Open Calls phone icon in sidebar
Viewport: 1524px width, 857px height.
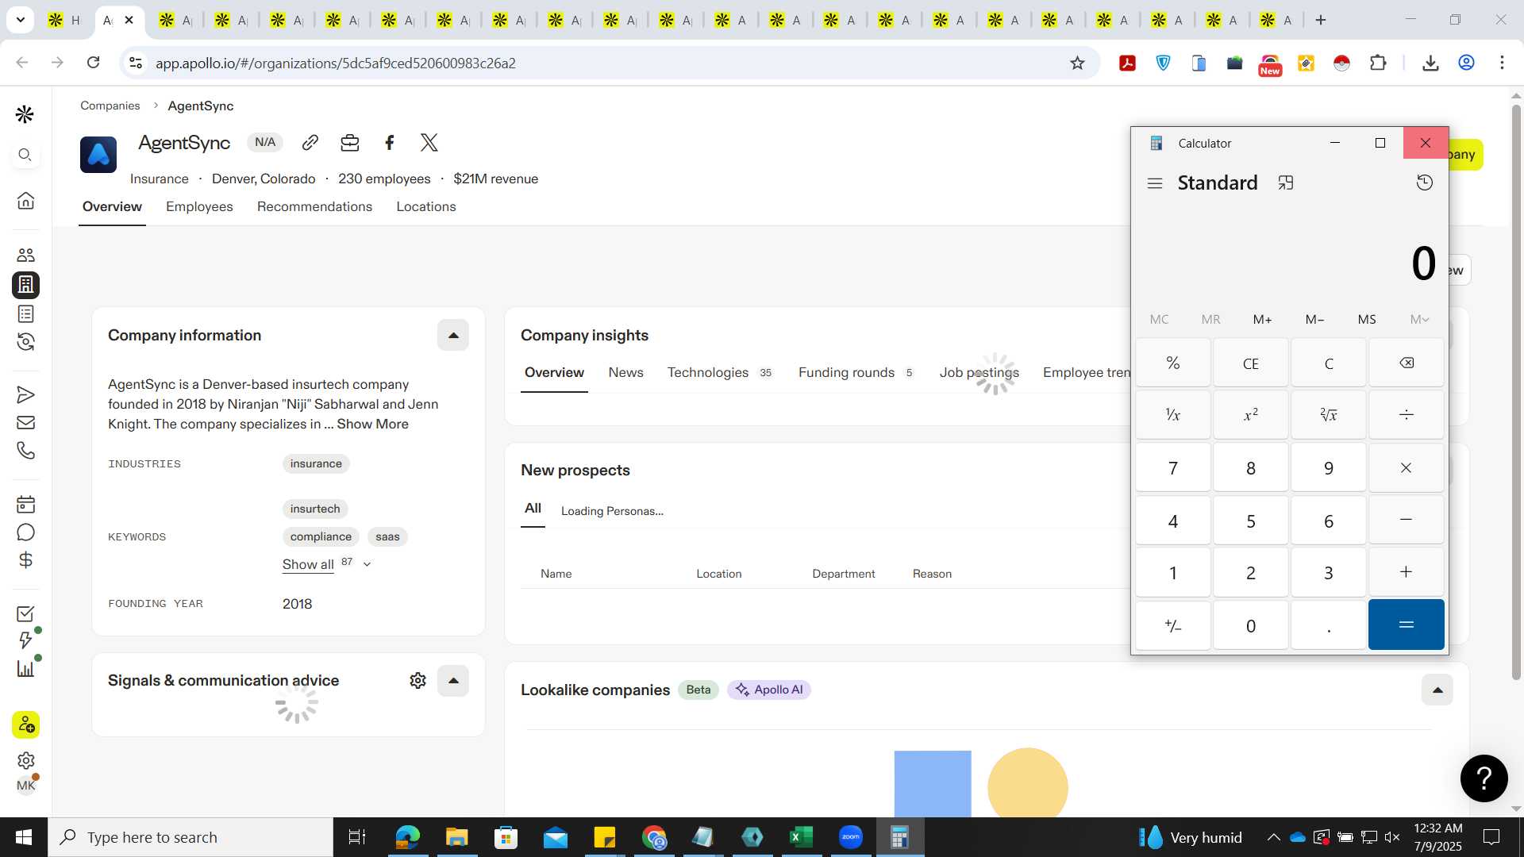pyautogui.click(x=25, y=451)
